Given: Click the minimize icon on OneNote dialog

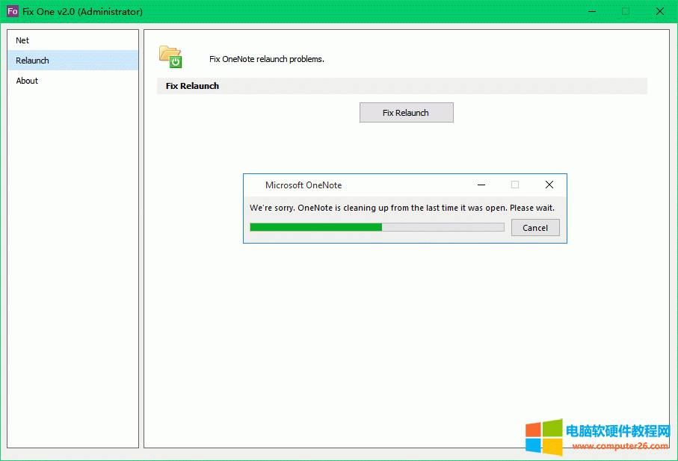Looking at the screenshot, I should click(x=481, y=185).
